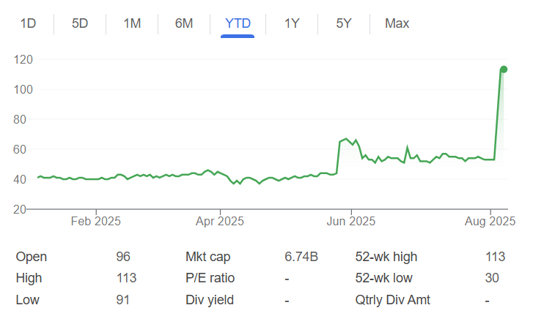Switch to the 5D range tab
Viewport: 544px width, 316px height.
coord(80,23)
